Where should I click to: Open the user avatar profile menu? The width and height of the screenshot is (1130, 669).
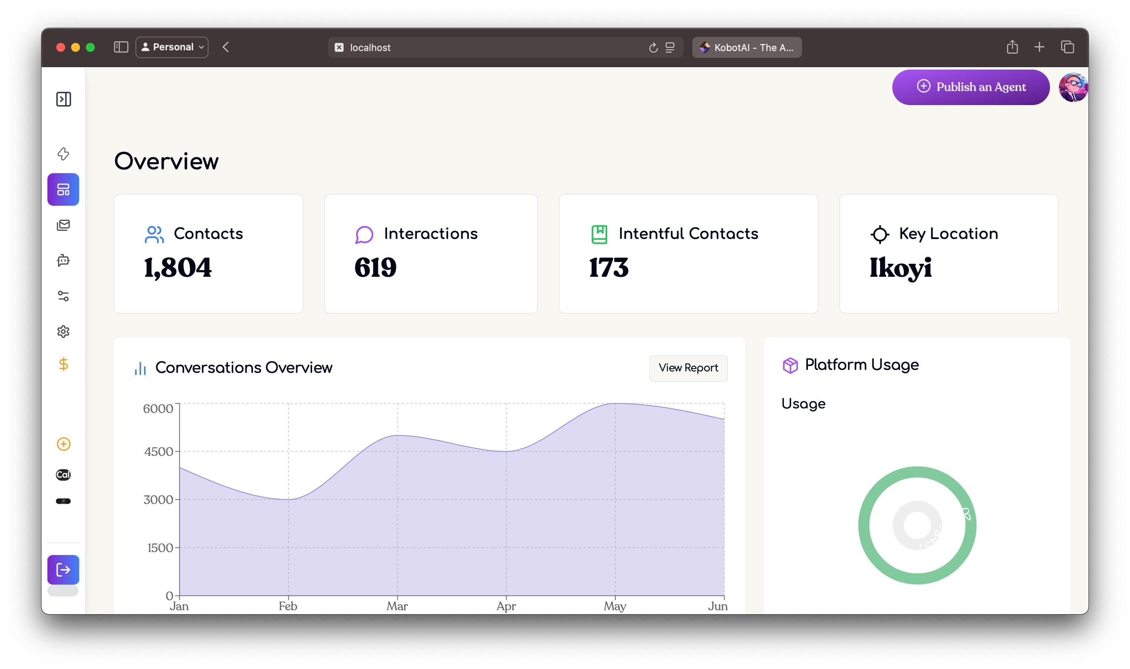tap(1073, 87)
